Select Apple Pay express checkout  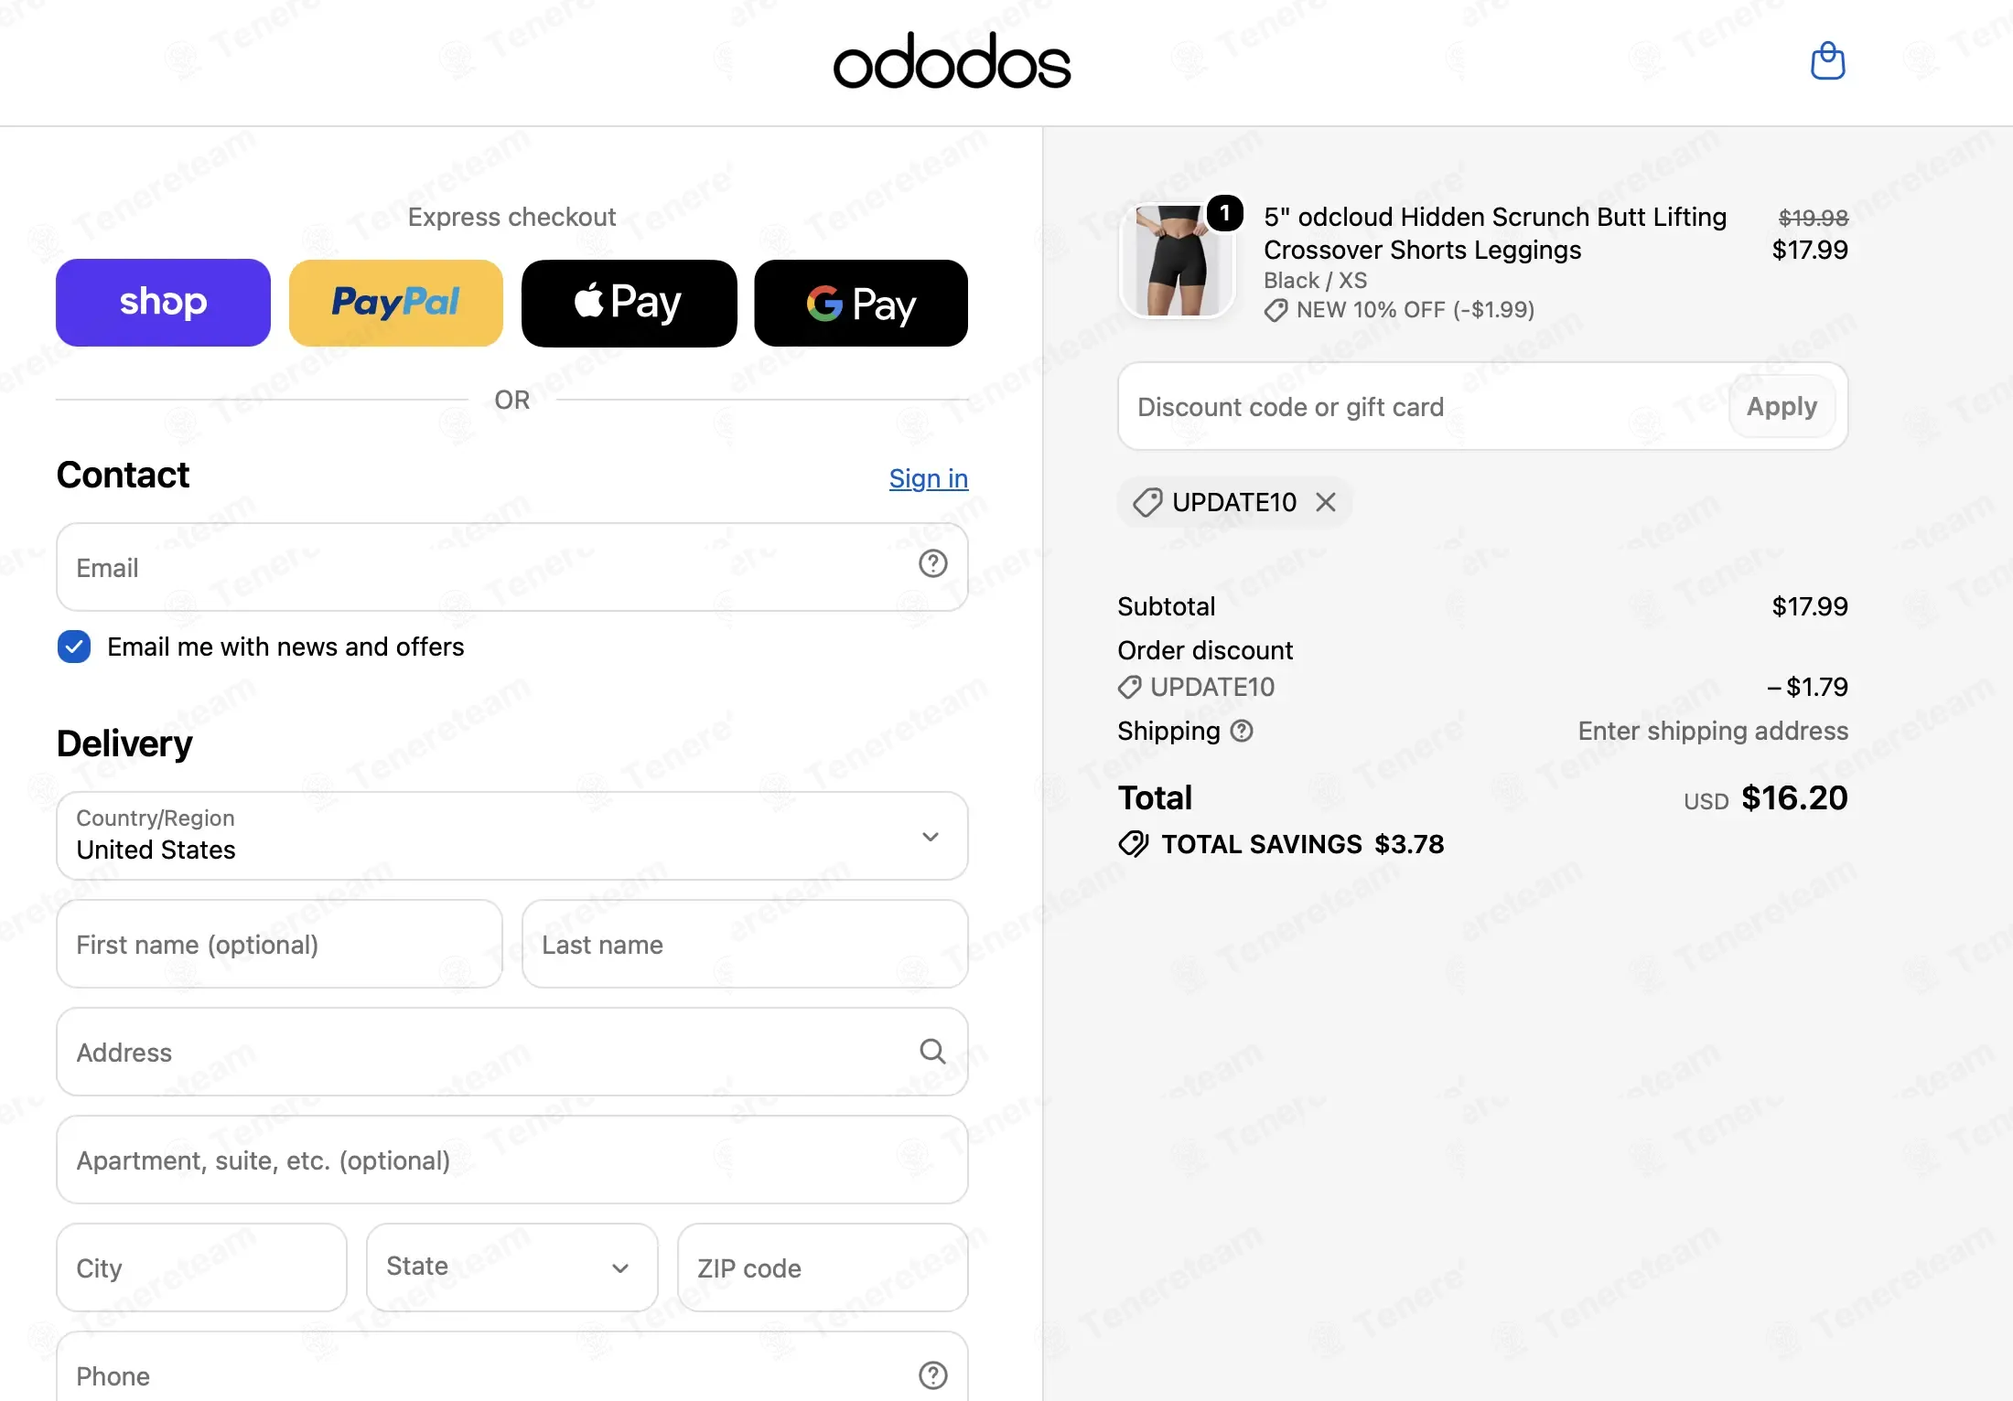pyautogui.click(x=630, y=303)
